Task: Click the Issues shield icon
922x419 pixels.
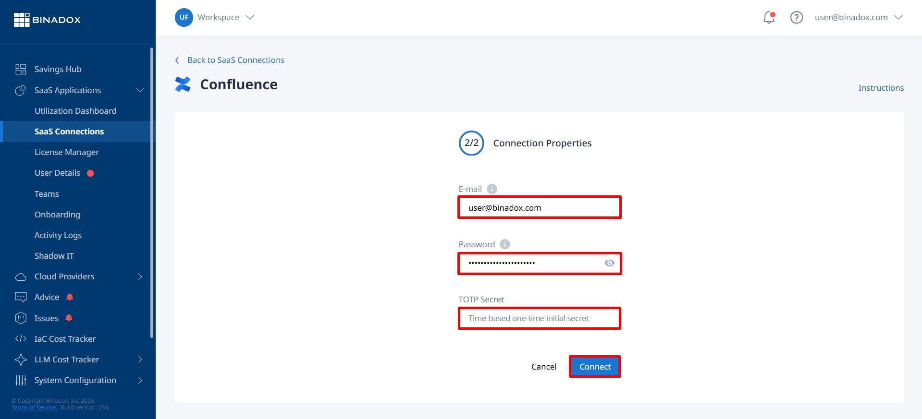Action: pos(21,318)
